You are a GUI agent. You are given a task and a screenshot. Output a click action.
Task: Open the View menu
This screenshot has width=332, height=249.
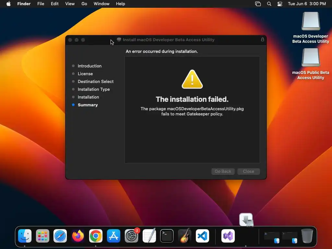(x=70, y=4)
